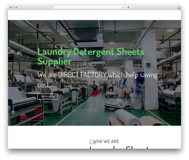
Task: Close the browser window with the red dot
Action: (x=11, y=8)
